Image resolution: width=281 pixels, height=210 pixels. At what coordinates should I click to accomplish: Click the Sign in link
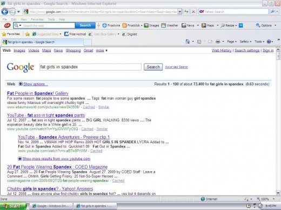(x=268, y=51)
